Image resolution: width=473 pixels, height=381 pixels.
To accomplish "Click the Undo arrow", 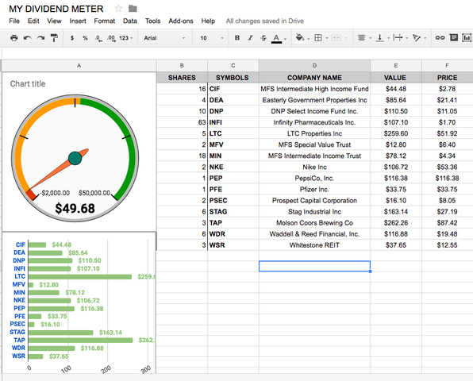I will (28, 38).
